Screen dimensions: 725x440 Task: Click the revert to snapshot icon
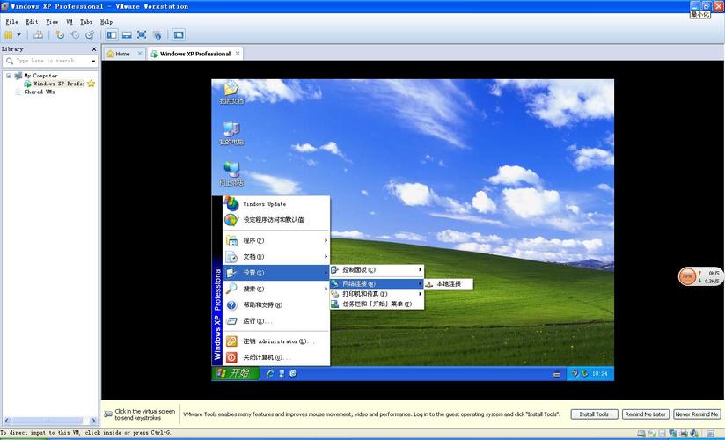tap(75, 34)
